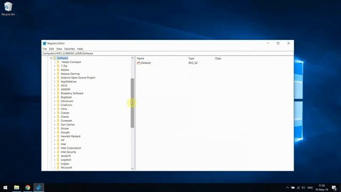Click the Registry Editor title bar icon
This screenshot has width=341, height=192.
(x=45, y=43)
